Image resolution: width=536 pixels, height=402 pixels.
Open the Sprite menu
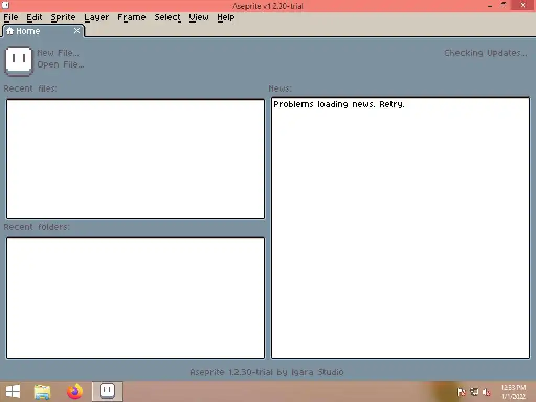point(63,17)
